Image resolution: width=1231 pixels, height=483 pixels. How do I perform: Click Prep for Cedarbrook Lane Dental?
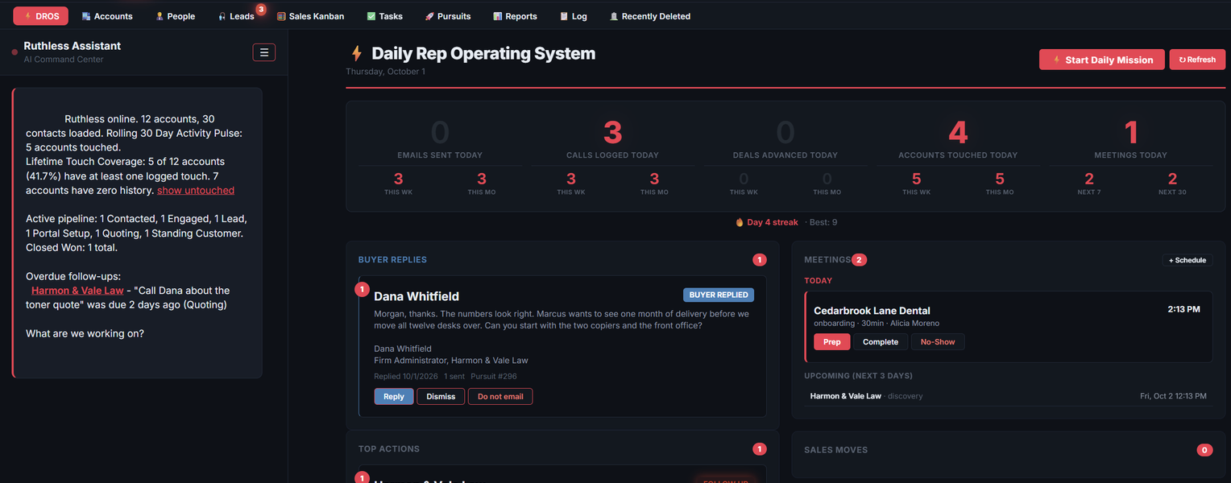tap(832, 342)
